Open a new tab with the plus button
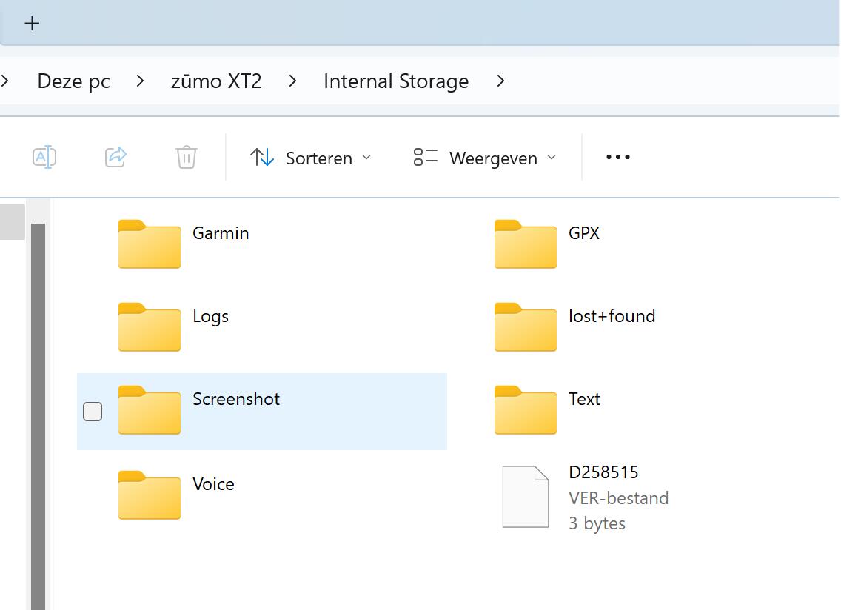The width and height of the screenshot is (841, 610). point(32,23)
